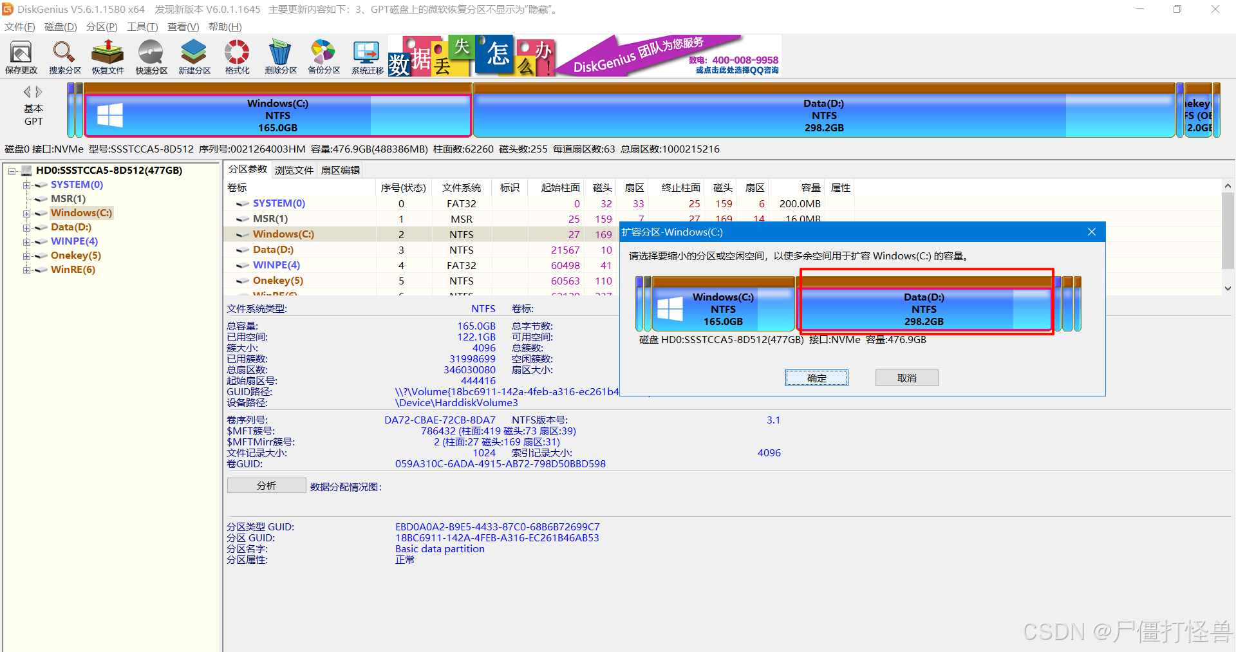The width and height of the screenshot is (1236, 652).
Task: Click the \Device\HarddiskVolume3 path
Action: (x=456, y=402)
